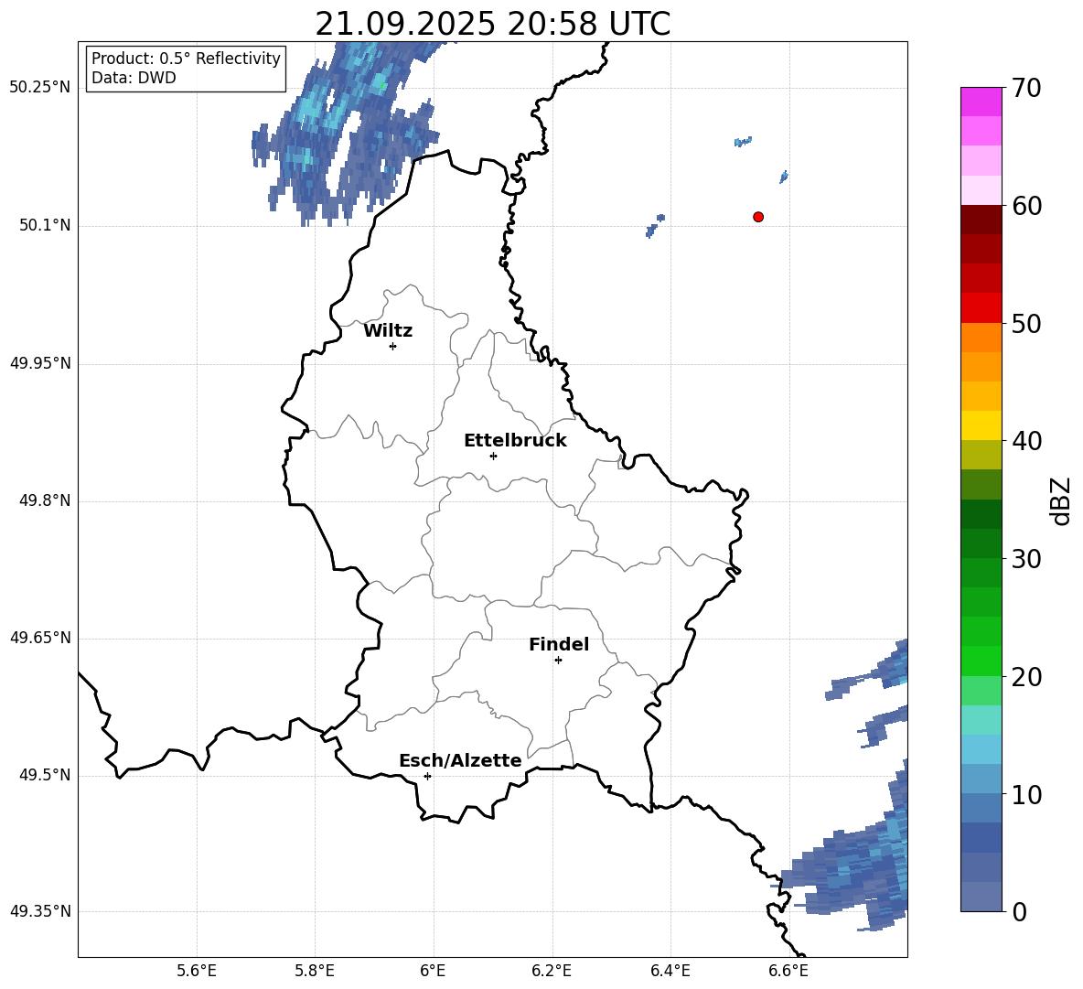The image size is (1083, 989).
Task: Click the Esch/Alzette cross marker
Action: (x=427, y=776)
